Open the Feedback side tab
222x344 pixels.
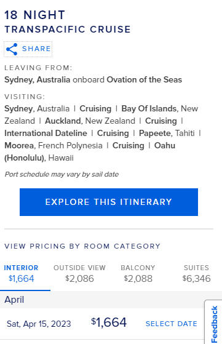tap(213, 323)
